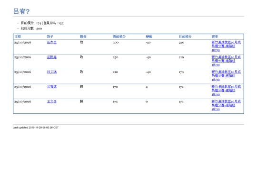This screenshot has width=257, height=192.
Task: Open the event link in the 0 change row
Action: pos(226,105)
